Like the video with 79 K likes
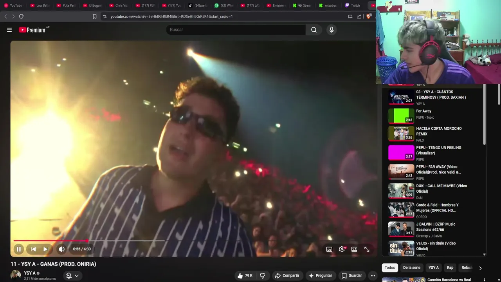 click(x=245, y=276)
